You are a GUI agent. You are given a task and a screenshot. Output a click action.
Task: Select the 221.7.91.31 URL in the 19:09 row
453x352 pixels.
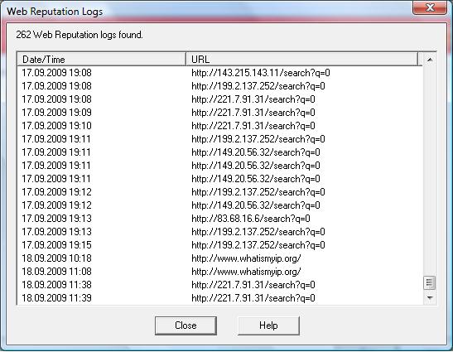click(x=253, y=113)
